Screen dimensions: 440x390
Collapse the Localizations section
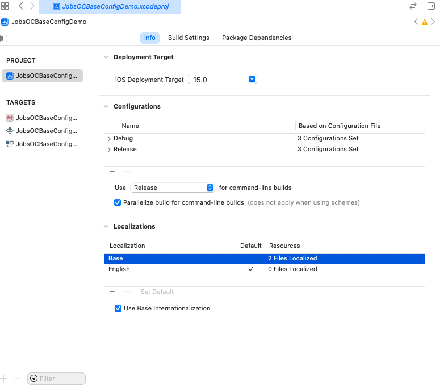coord(106,226)
